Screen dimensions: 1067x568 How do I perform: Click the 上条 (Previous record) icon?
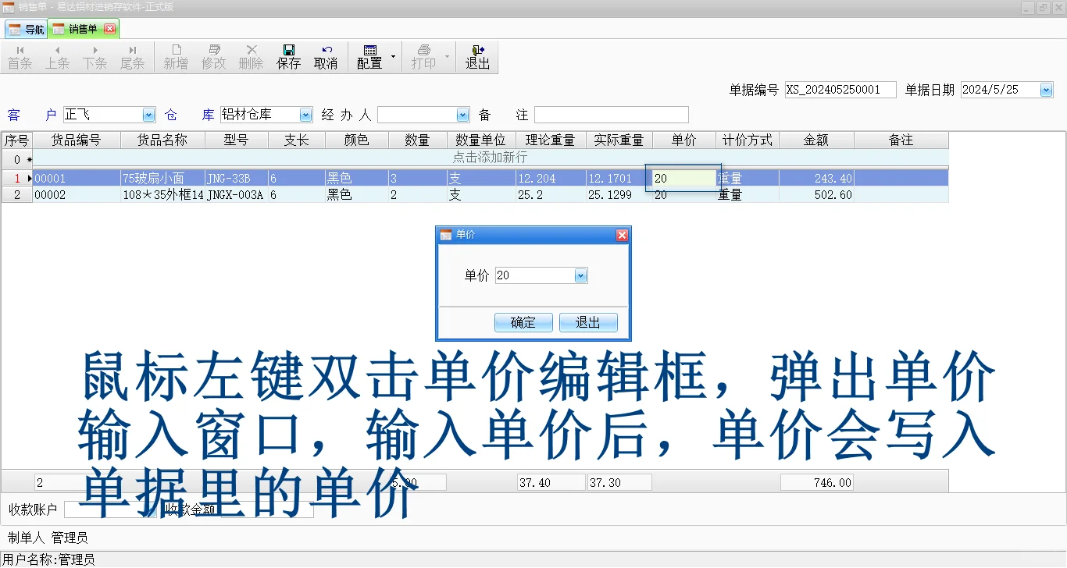pos(57,56)
